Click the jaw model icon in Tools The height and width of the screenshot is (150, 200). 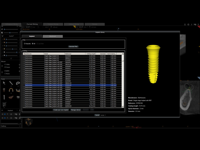click(x=11, y=97)
